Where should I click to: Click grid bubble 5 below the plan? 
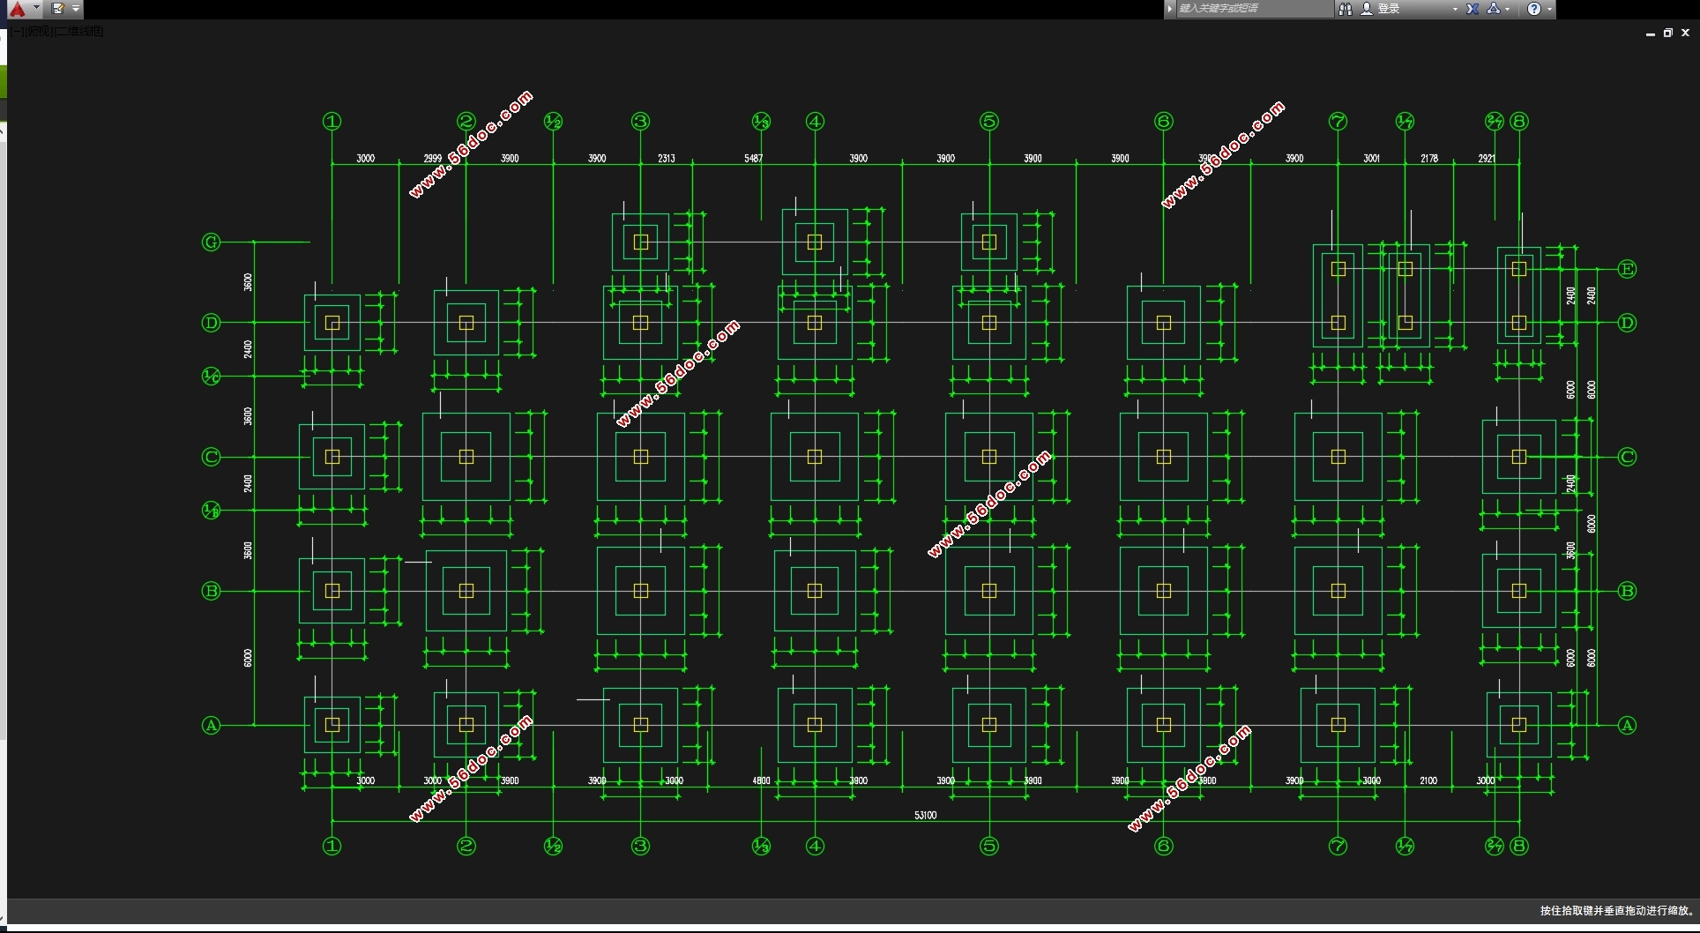tap(989, 846)
